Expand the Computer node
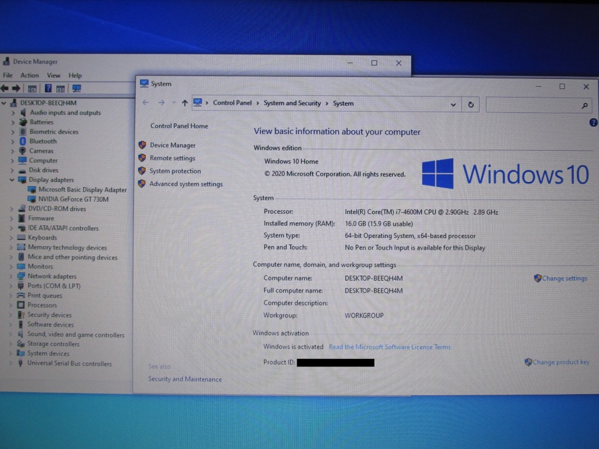 click(x=13, y=160)
